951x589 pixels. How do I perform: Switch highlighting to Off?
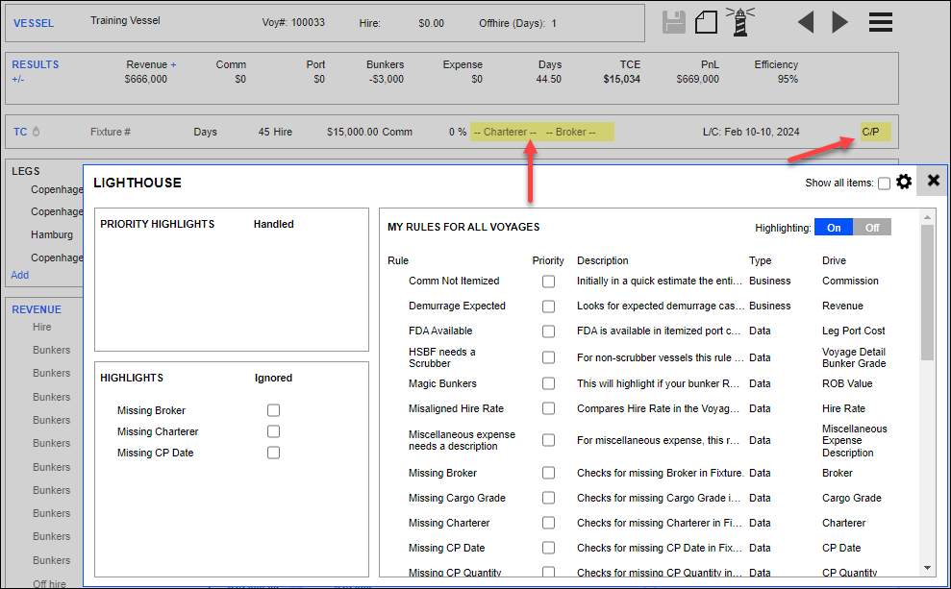click(872, 227)
